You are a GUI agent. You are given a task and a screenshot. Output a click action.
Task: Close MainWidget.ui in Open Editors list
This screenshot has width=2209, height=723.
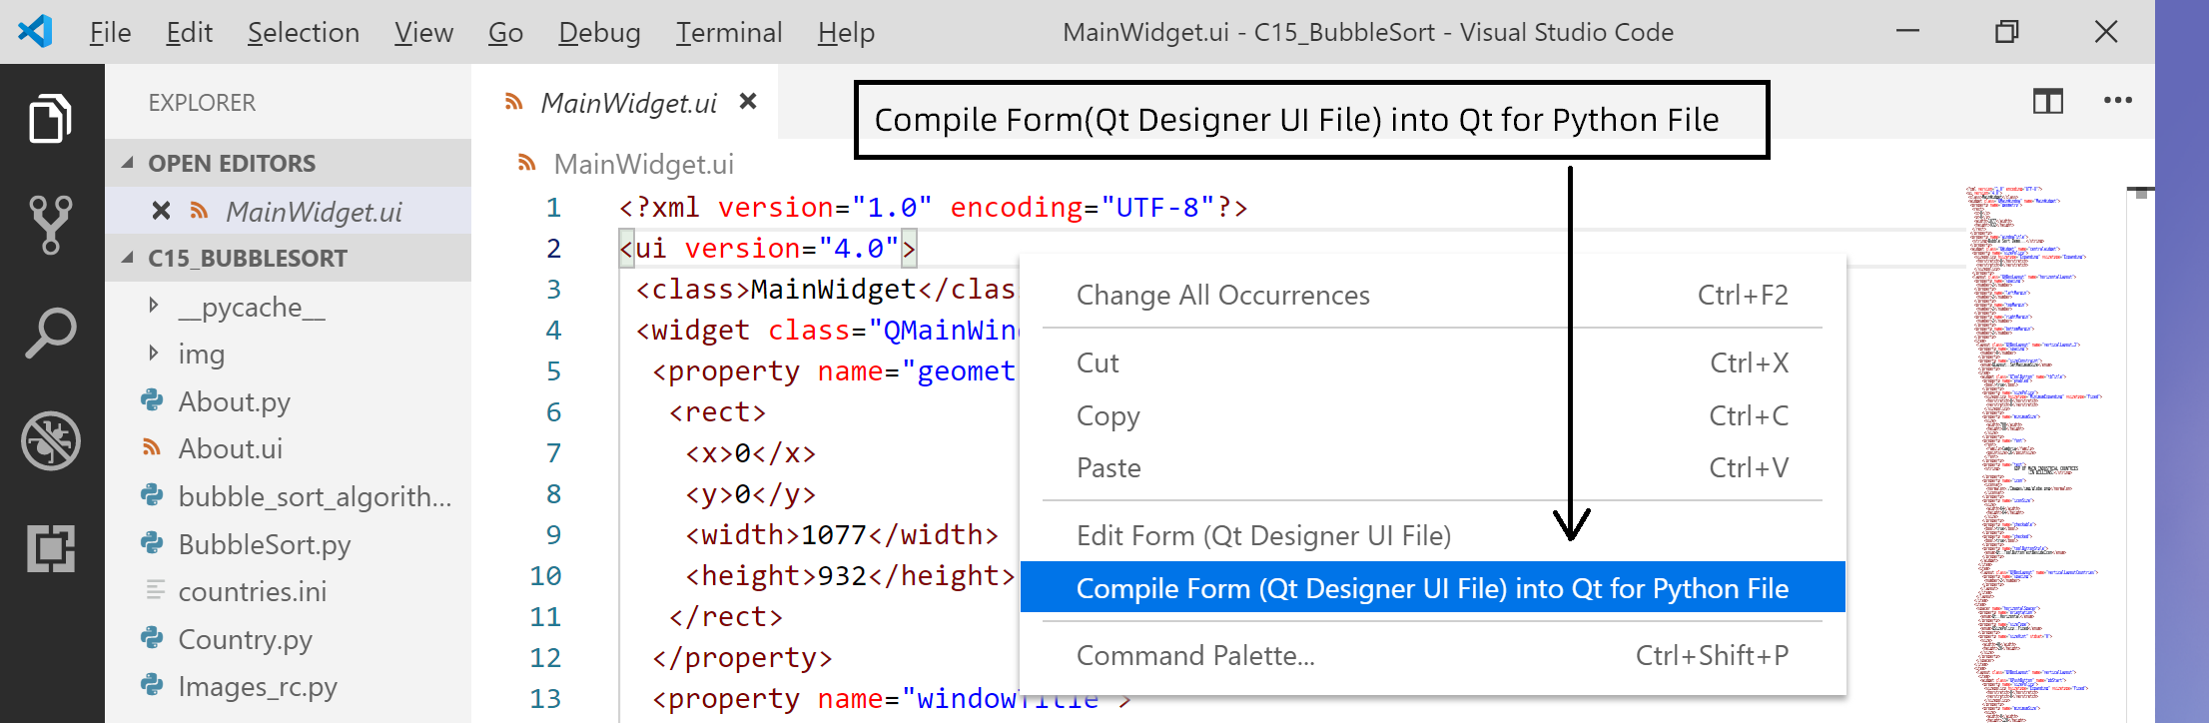coord(161,210)
